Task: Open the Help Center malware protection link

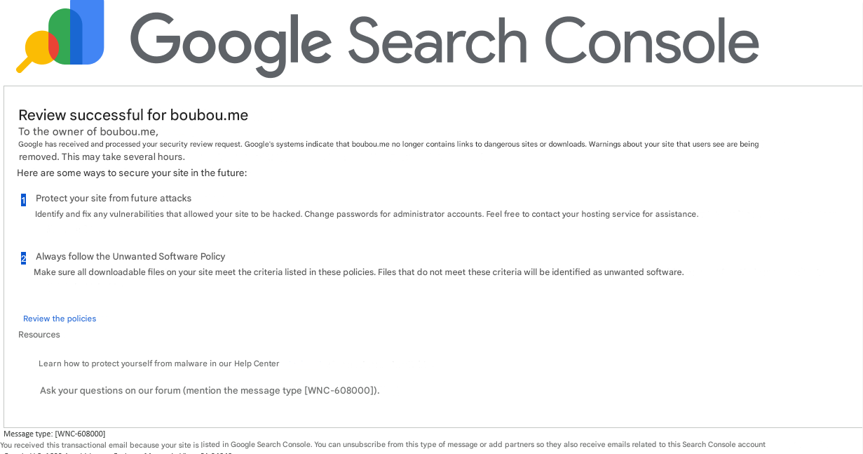Action: click(159, 363)
